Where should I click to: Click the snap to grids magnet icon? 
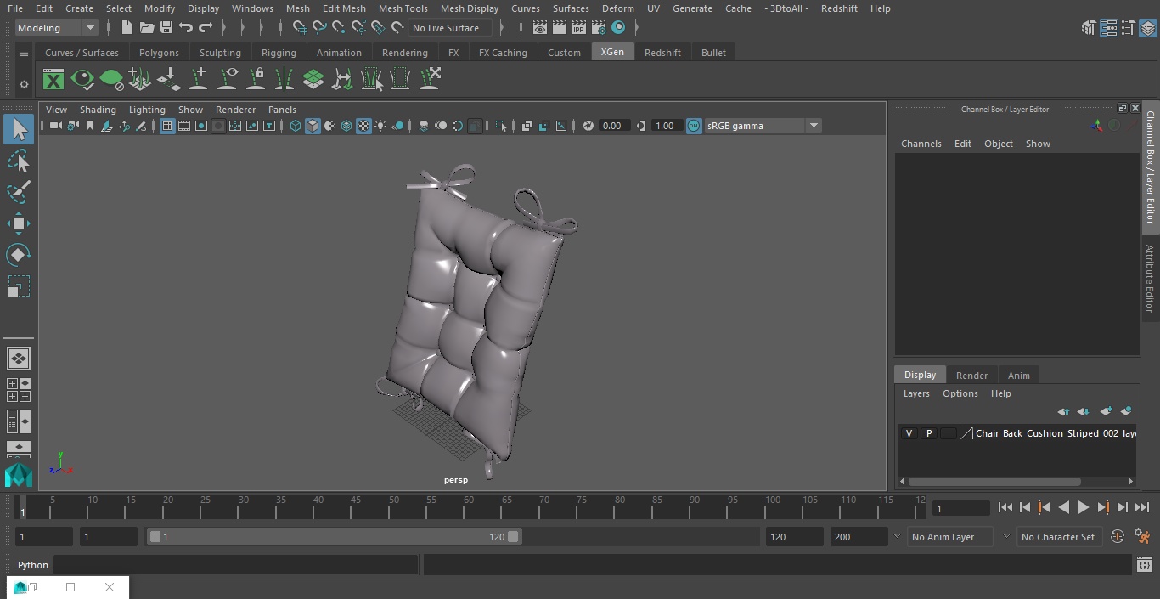point(299,28)
